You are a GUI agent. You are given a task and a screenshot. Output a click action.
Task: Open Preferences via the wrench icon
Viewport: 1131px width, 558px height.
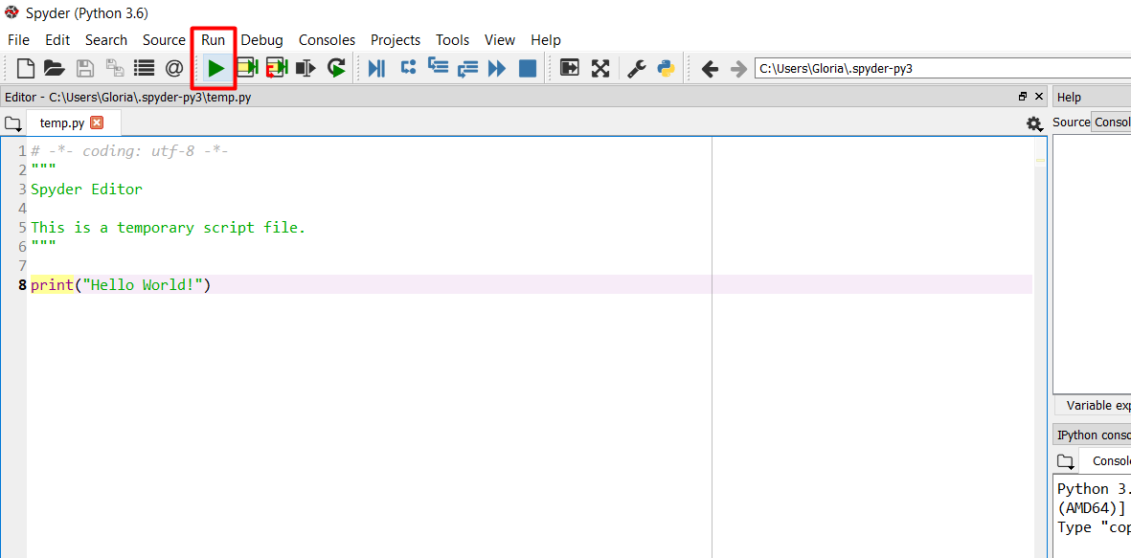[636, 68]
